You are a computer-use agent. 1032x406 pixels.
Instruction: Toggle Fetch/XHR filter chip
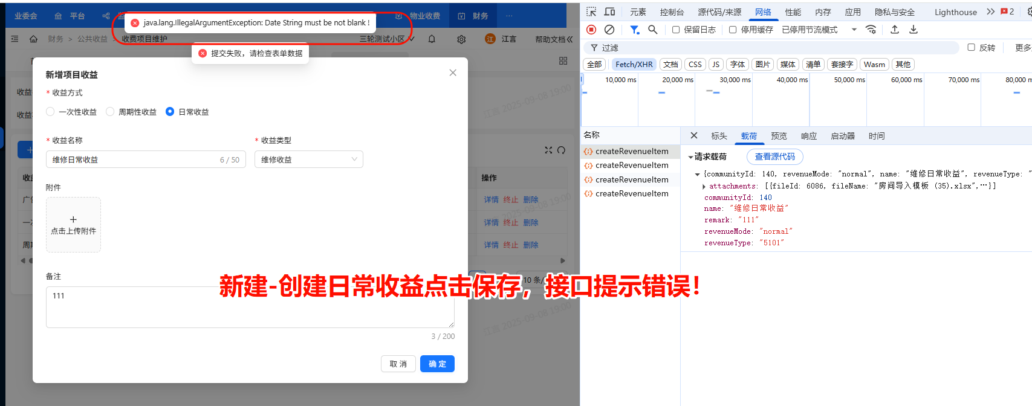click(x=634, y=65)
